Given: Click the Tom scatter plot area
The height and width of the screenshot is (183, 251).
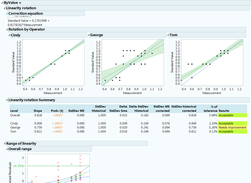Looking at the screenshot, I should pos(212,63).
